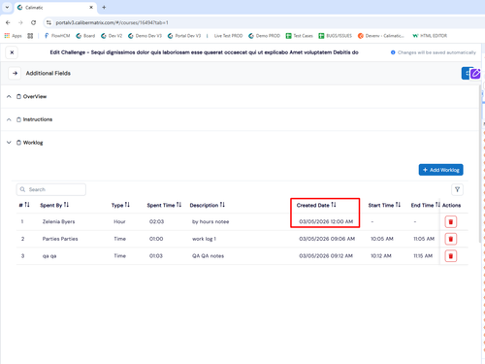Click the Zelenia Byers cell
The image size is (485, 364).
pos(58,221)
